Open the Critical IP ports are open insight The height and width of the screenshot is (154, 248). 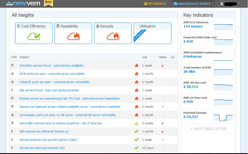pos(54,82)
